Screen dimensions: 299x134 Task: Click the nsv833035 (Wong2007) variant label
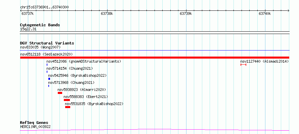pos(40,47)
